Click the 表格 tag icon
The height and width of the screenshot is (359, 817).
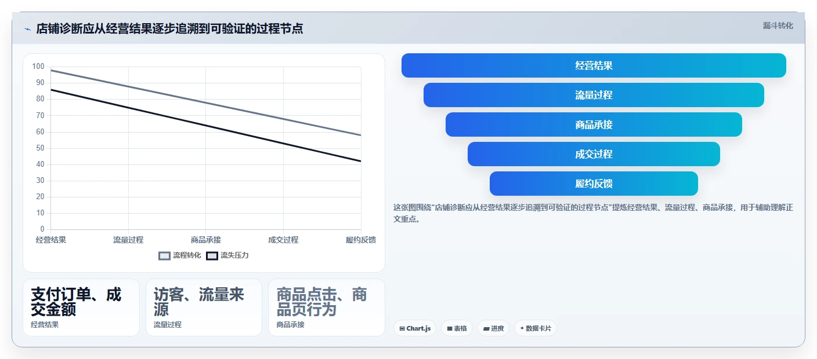tap(450, 328)
